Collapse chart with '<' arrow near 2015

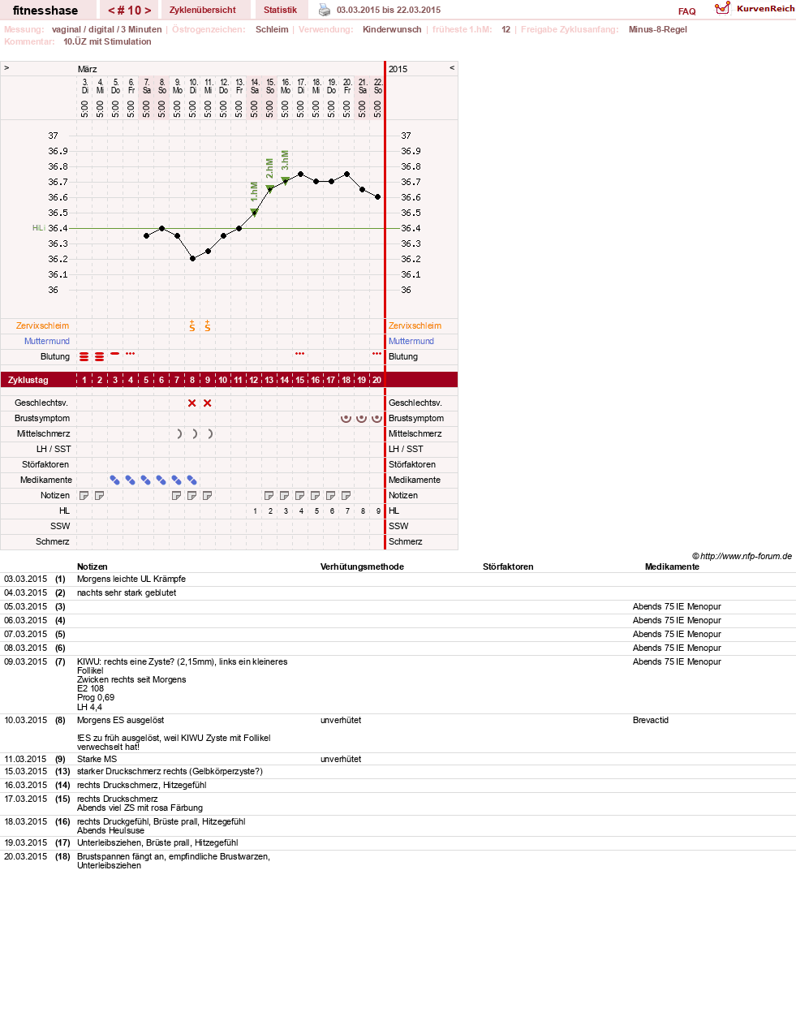[x=452, y=68]
